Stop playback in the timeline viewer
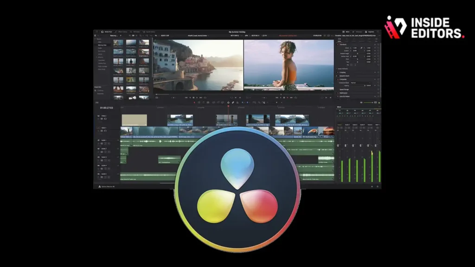 pos(284,97)
